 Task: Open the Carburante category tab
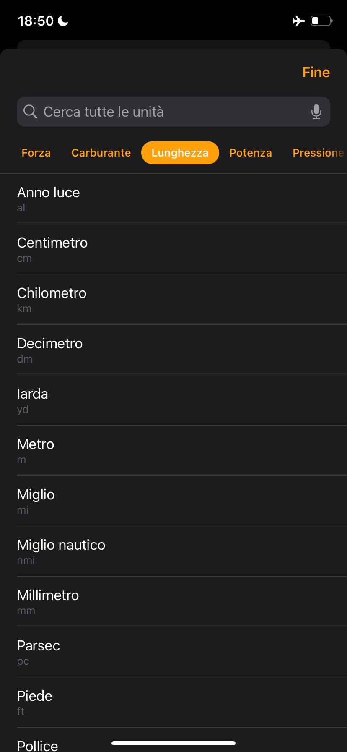tap(101, 153)
